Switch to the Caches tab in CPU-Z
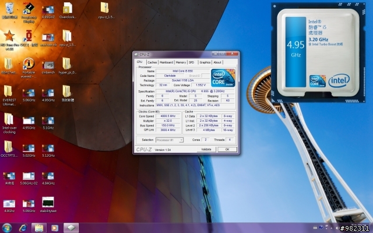 (152, 62)
